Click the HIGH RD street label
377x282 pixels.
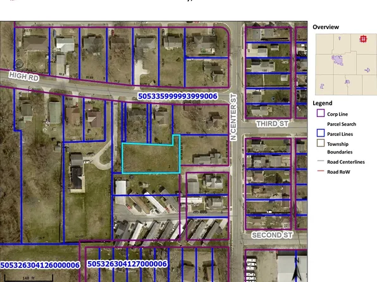click(24, 77)
